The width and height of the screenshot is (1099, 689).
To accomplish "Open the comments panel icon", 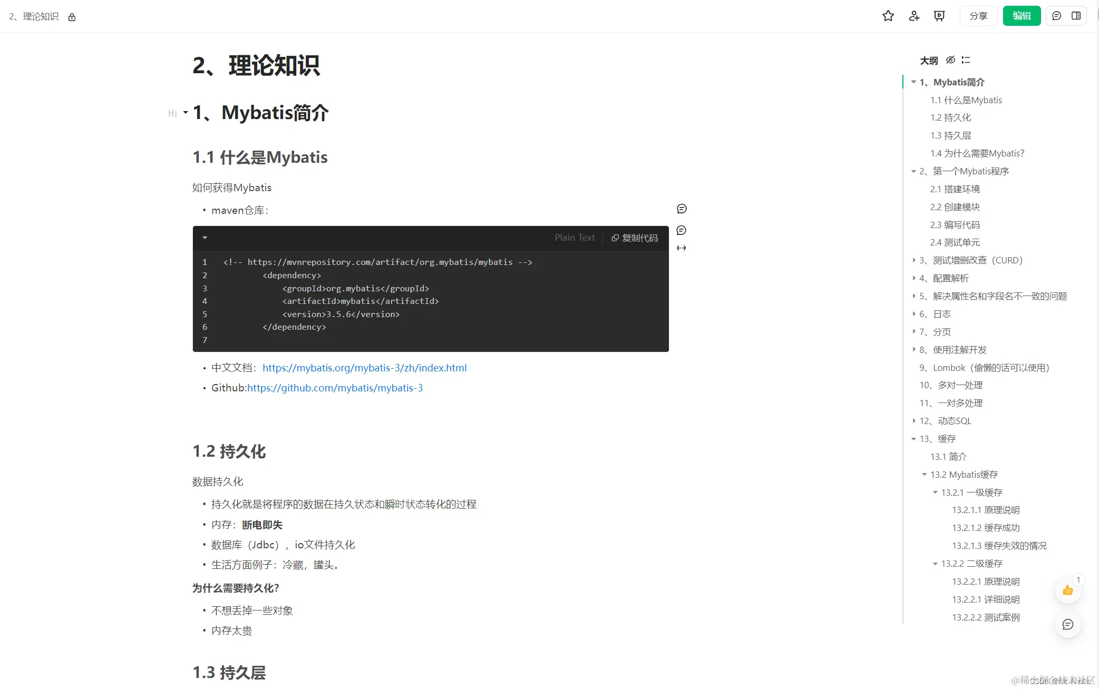I will (x=1056, y=16).
